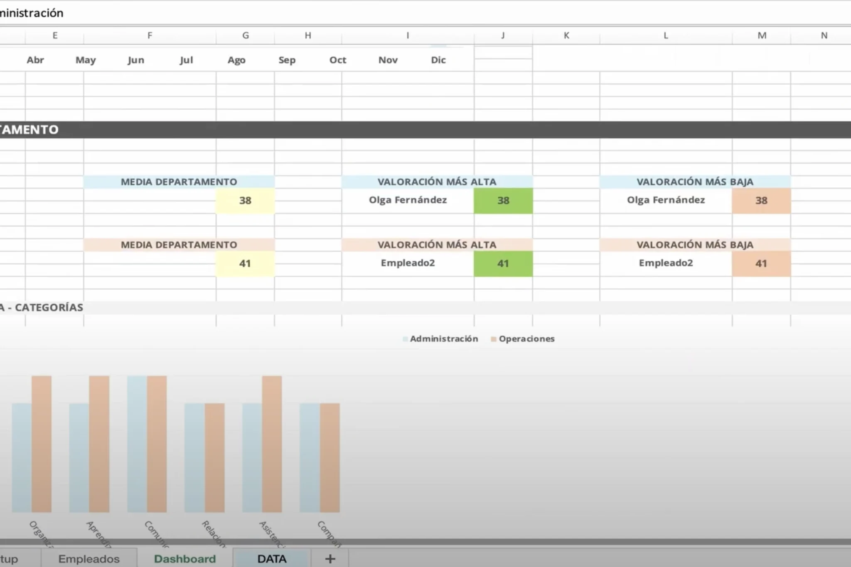Select yellow cell with value 41

click(x=245, y=264)
